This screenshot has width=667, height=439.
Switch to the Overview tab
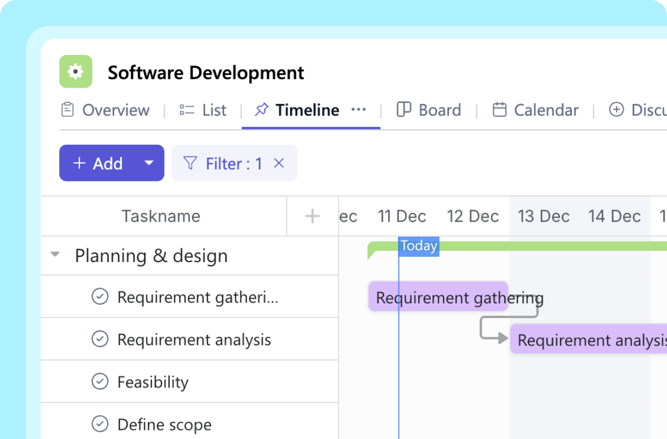(115, 109)
